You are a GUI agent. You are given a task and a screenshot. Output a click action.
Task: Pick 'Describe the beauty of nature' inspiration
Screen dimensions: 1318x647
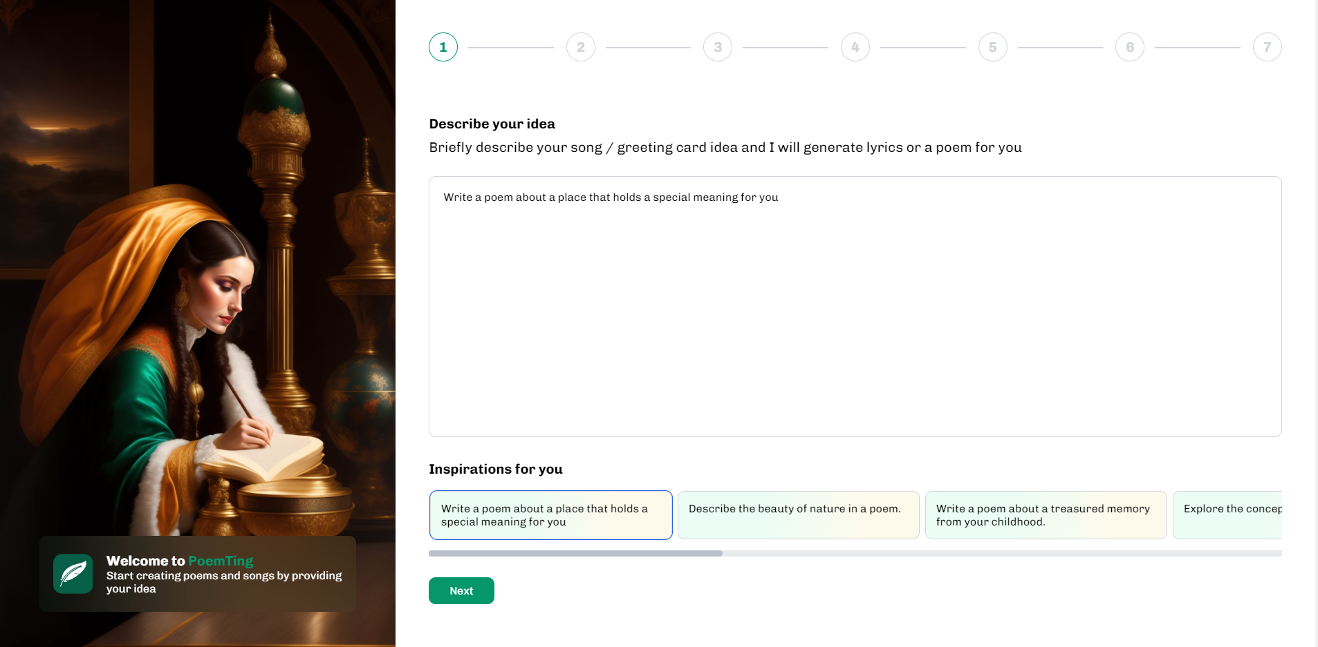tap(798, 515)
